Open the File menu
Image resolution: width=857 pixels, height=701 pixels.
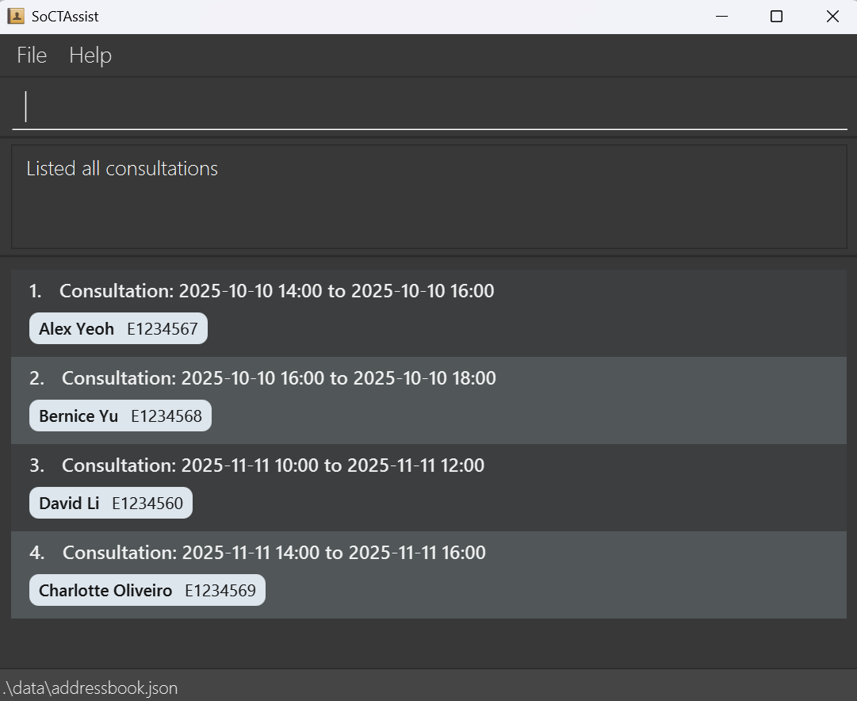coord(32,56)
